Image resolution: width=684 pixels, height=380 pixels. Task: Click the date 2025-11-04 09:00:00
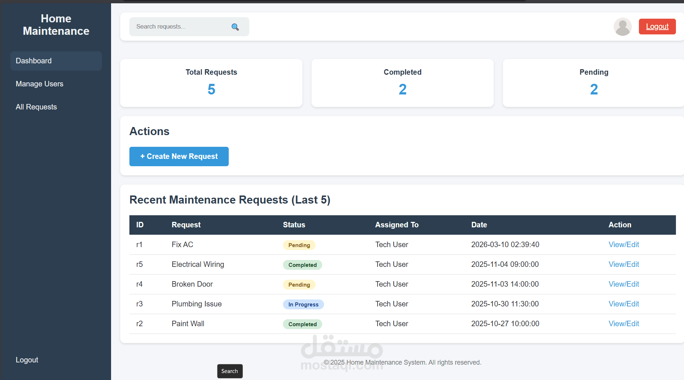(x=505, y=264)
